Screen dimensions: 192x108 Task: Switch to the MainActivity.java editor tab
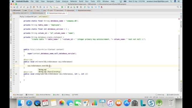[38, 13]
